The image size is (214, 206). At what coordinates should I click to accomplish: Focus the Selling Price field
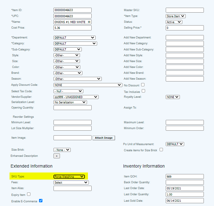tap(184, 28)
